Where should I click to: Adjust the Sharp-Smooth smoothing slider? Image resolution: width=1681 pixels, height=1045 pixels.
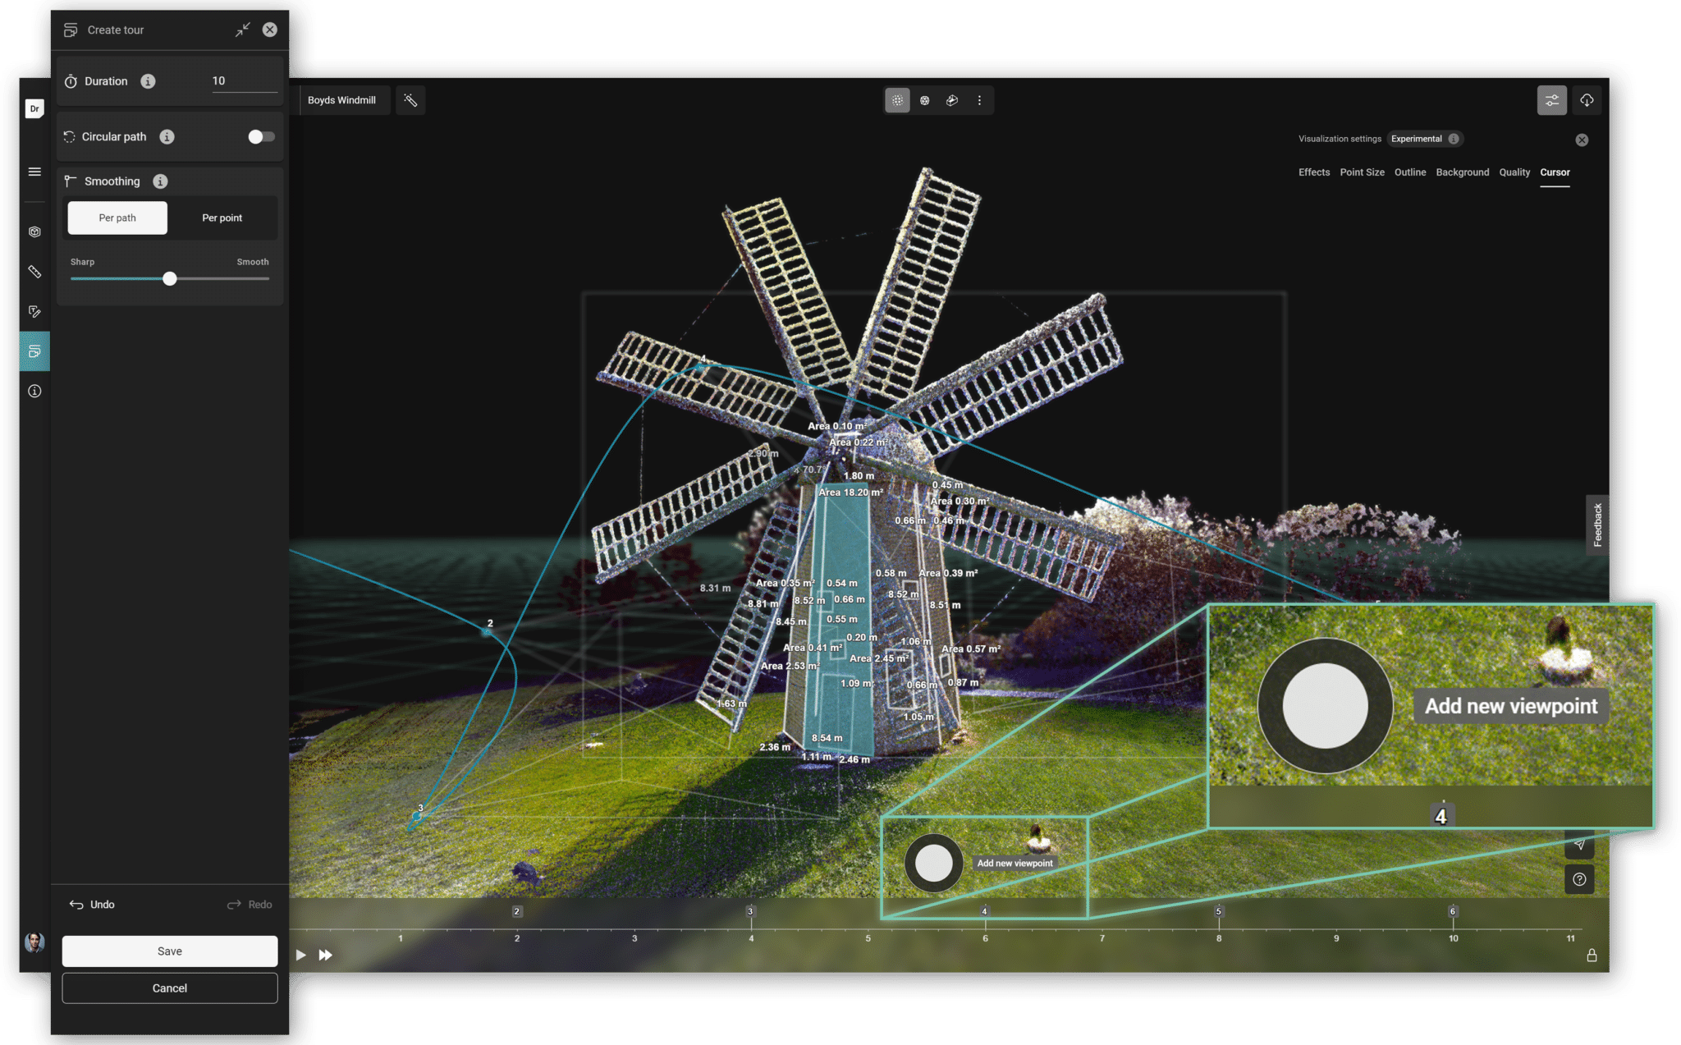[x=169, y=278]
